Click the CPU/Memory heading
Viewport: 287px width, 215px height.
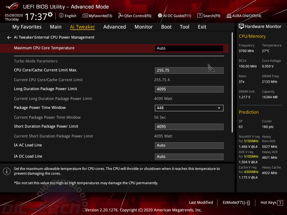252,36
